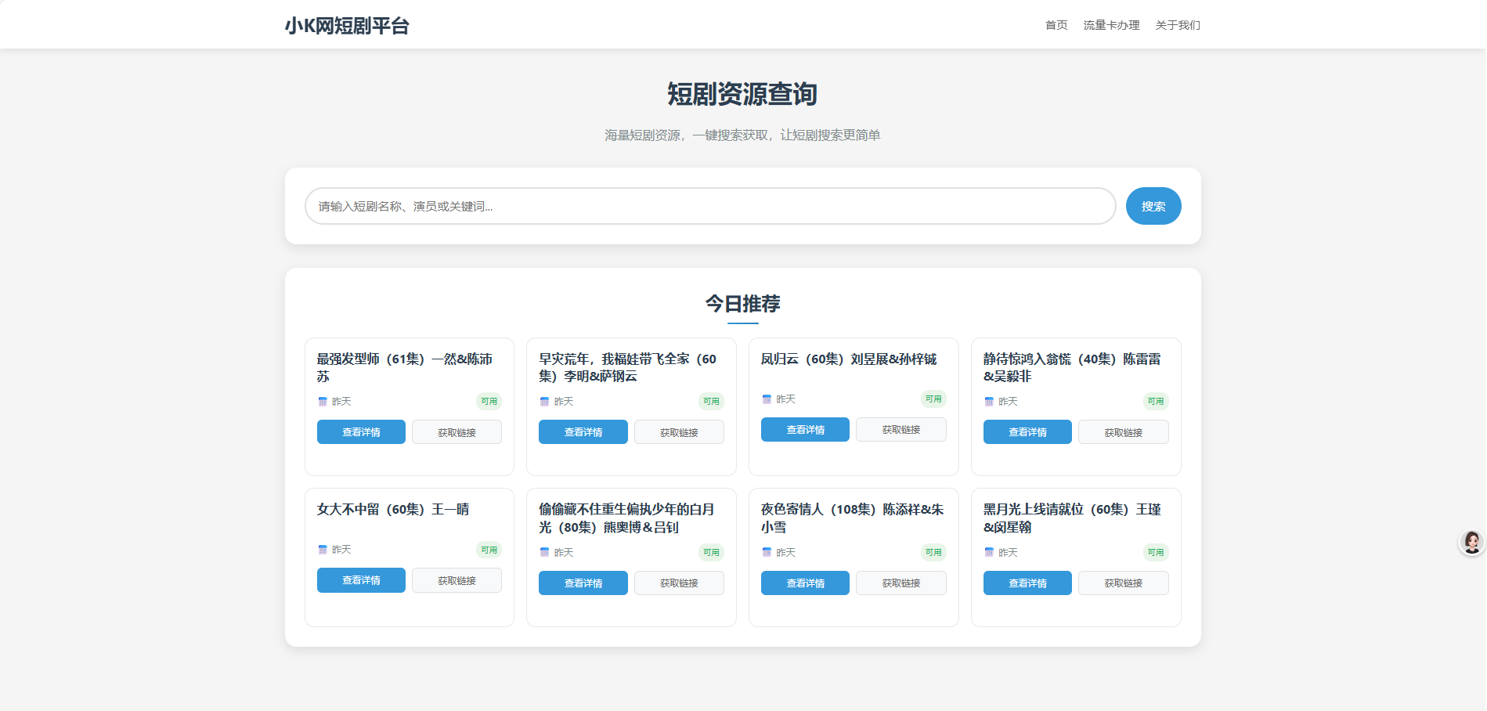Screen dimensions: 1487x711
Task: Toggle the 可用 badge on 凤归云 card
Action: click(x=933, y=399)
